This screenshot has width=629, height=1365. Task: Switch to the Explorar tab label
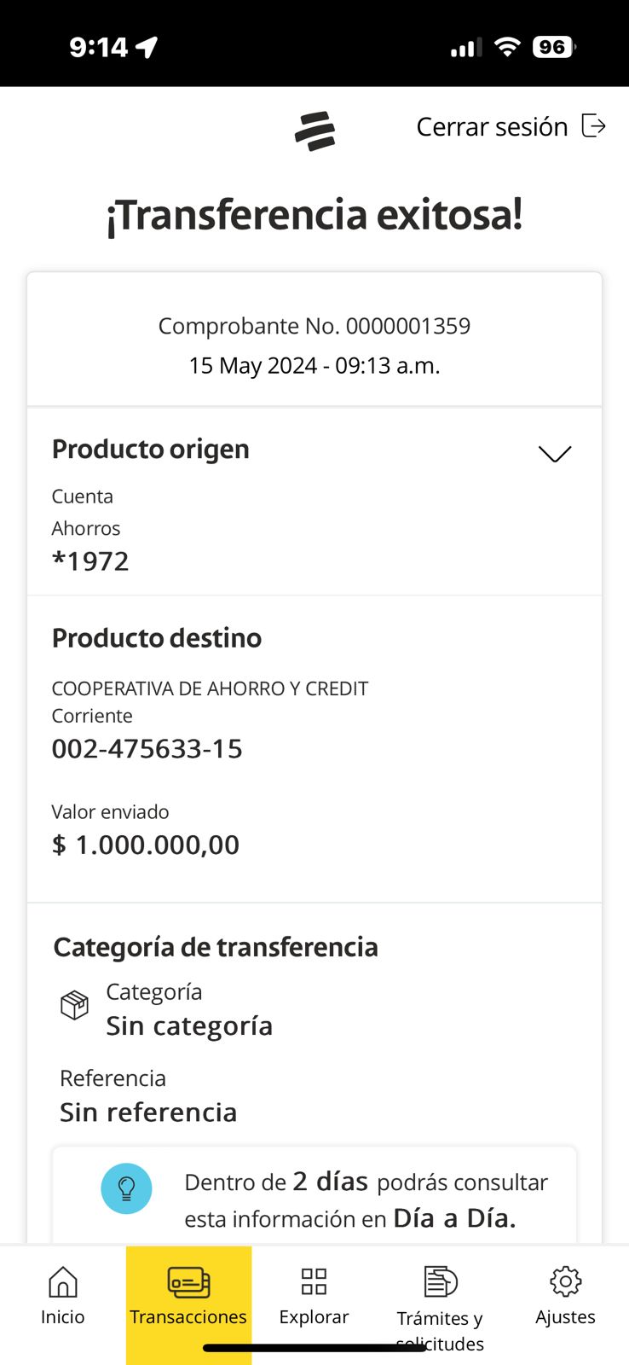click(314, 1316)
